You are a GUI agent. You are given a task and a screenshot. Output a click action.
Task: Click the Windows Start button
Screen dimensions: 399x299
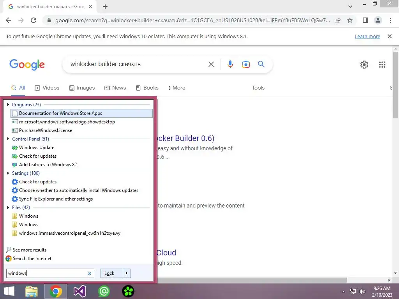[9, 291]
